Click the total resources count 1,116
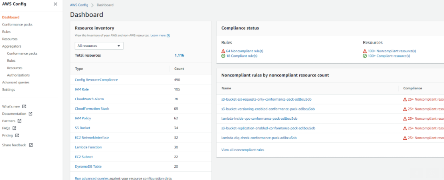This screenshot has width=444, height=180. tap(179, 55)
